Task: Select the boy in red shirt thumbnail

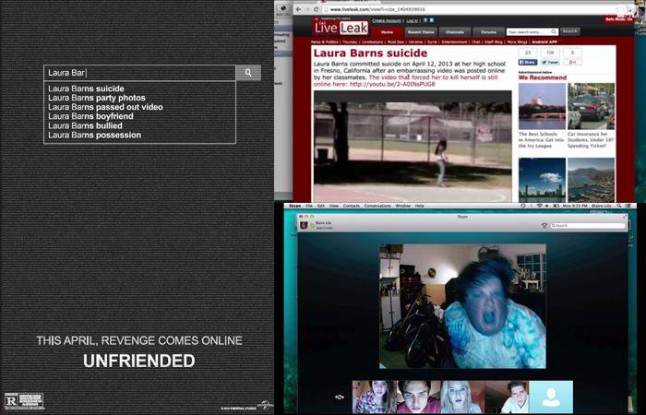Action: coord(419,397)
